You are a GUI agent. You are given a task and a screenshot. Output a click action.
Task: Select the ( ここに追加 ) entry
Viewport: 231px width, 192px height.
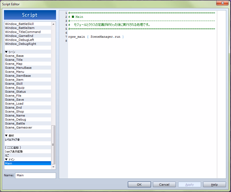tap(13, 147)
